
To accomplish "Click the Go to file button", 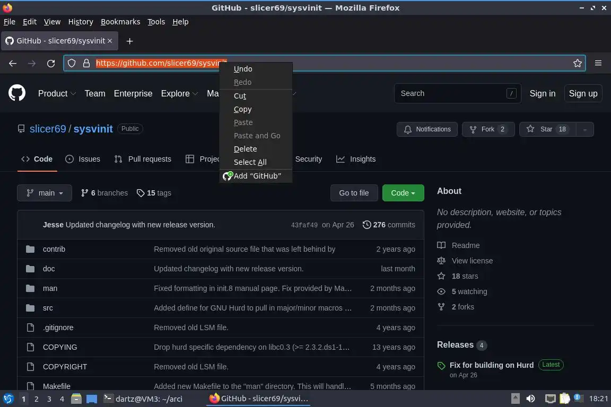I will [354, 193].
